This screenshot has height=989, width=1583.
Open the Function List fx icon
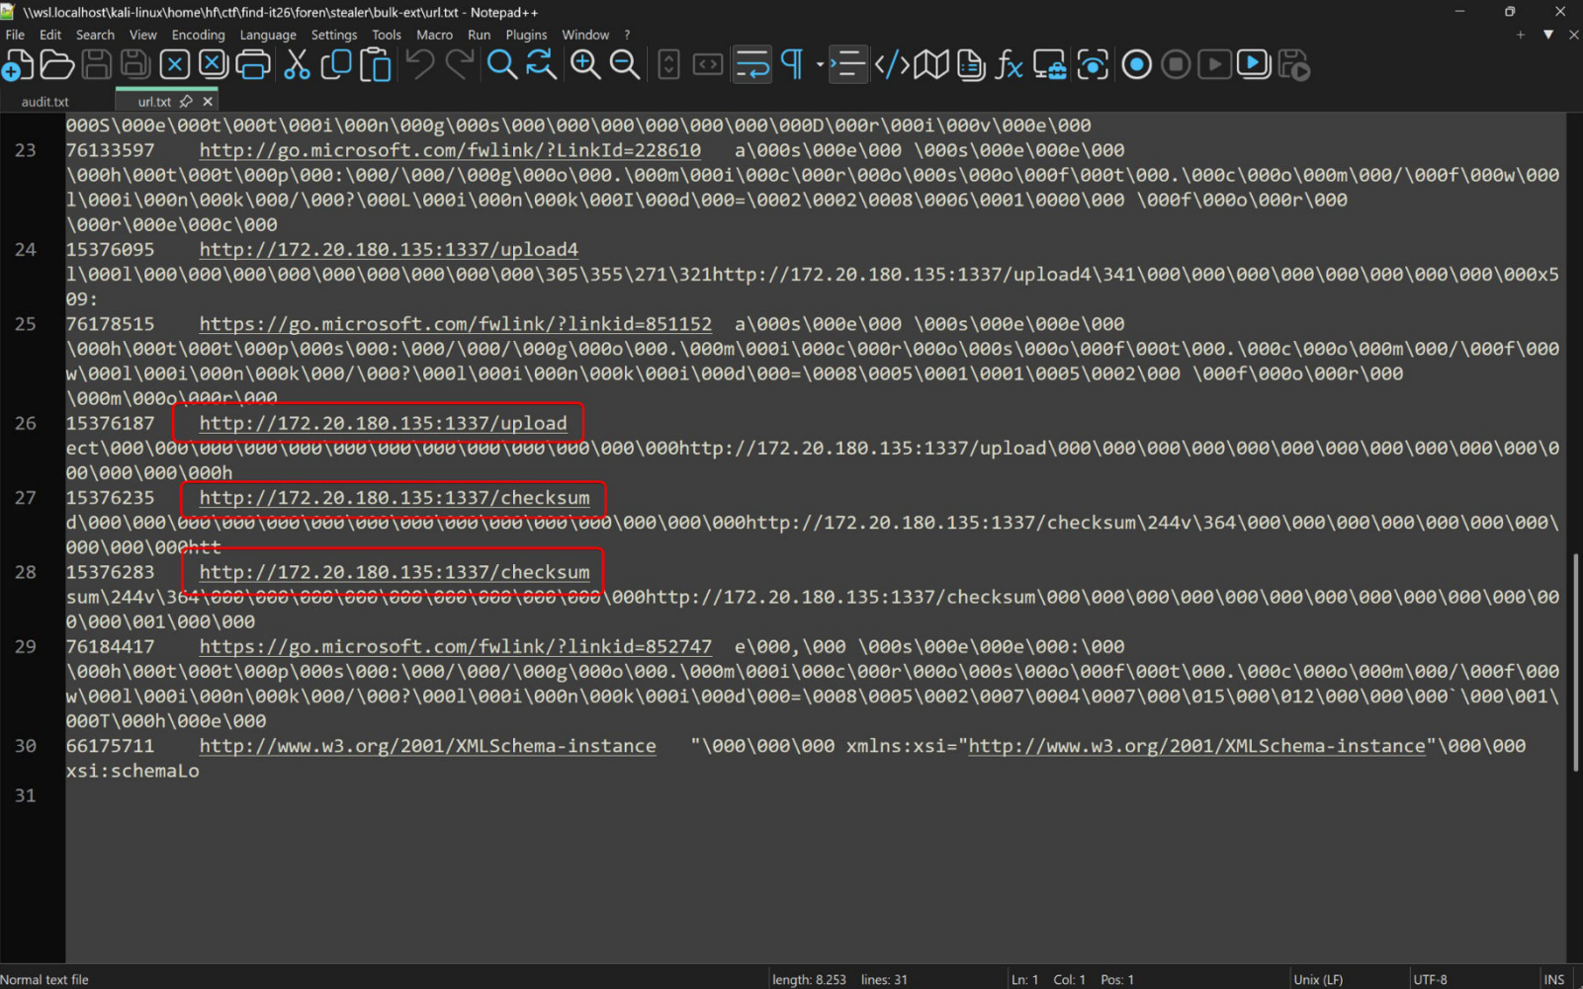coord(1009,65)
